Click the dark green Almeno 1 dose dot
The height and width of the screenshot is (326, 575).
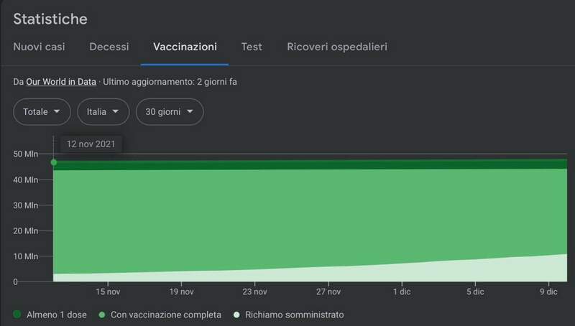(17, 315)
